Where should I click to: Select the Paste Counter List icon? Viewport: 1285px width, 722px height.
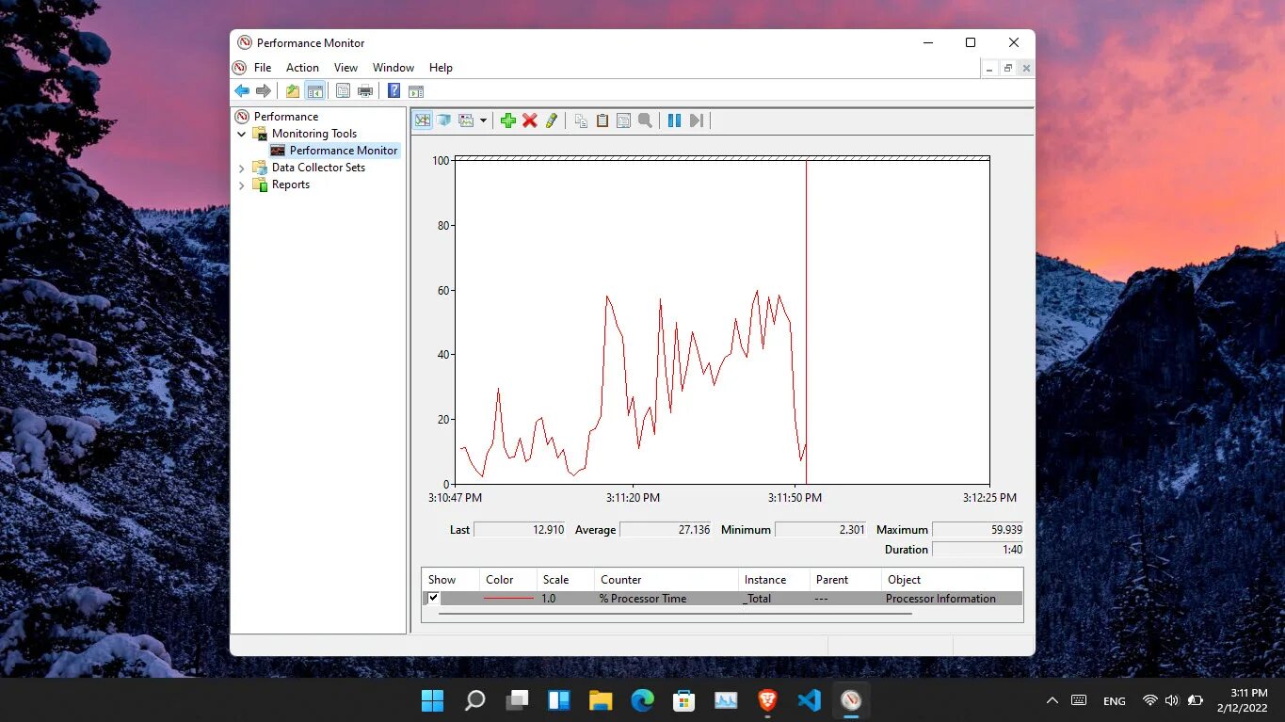pyautogui.click(x=602, y=120)
